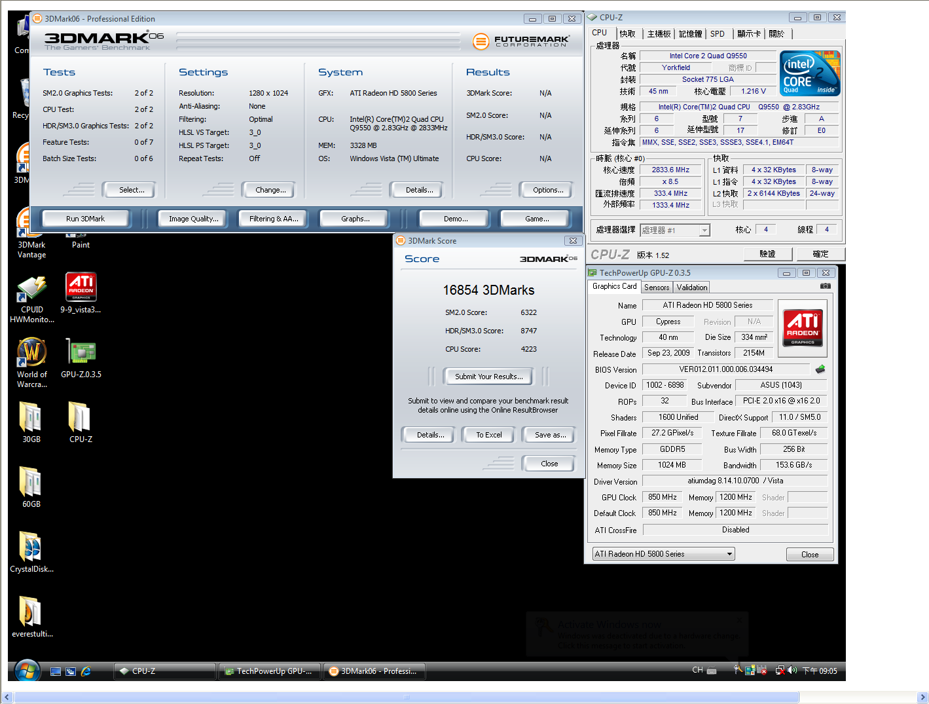Open the CPU-Z folder on desktop
Viewport: 929px width, 704px height.
(81, 422)
